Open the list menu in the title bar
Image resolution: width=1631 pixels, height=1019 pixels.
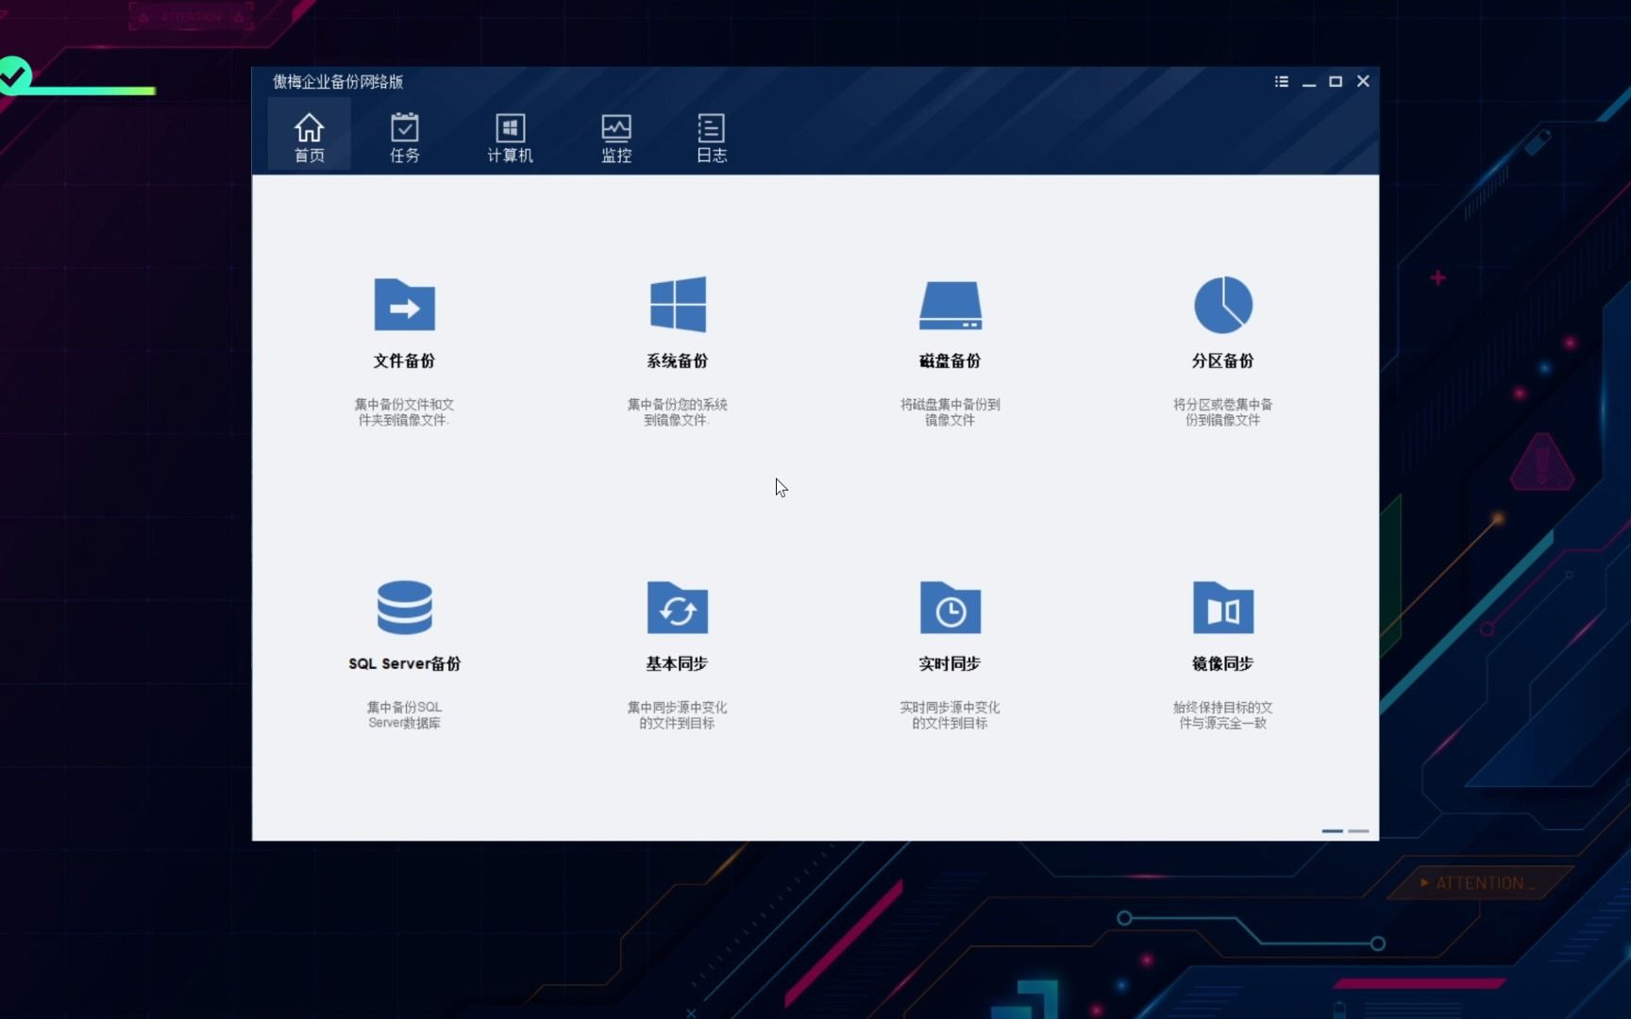1281,81
